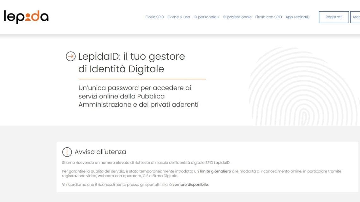Open Firma con SPID page
Image resolution: width=360 pixels, height=202 pixels.
tap(268, 17)
